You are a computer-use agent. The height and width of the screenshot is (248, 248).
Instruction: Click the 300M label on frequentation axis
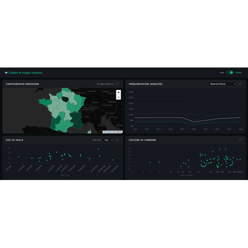pyautogui.click(x=131, y=92)
